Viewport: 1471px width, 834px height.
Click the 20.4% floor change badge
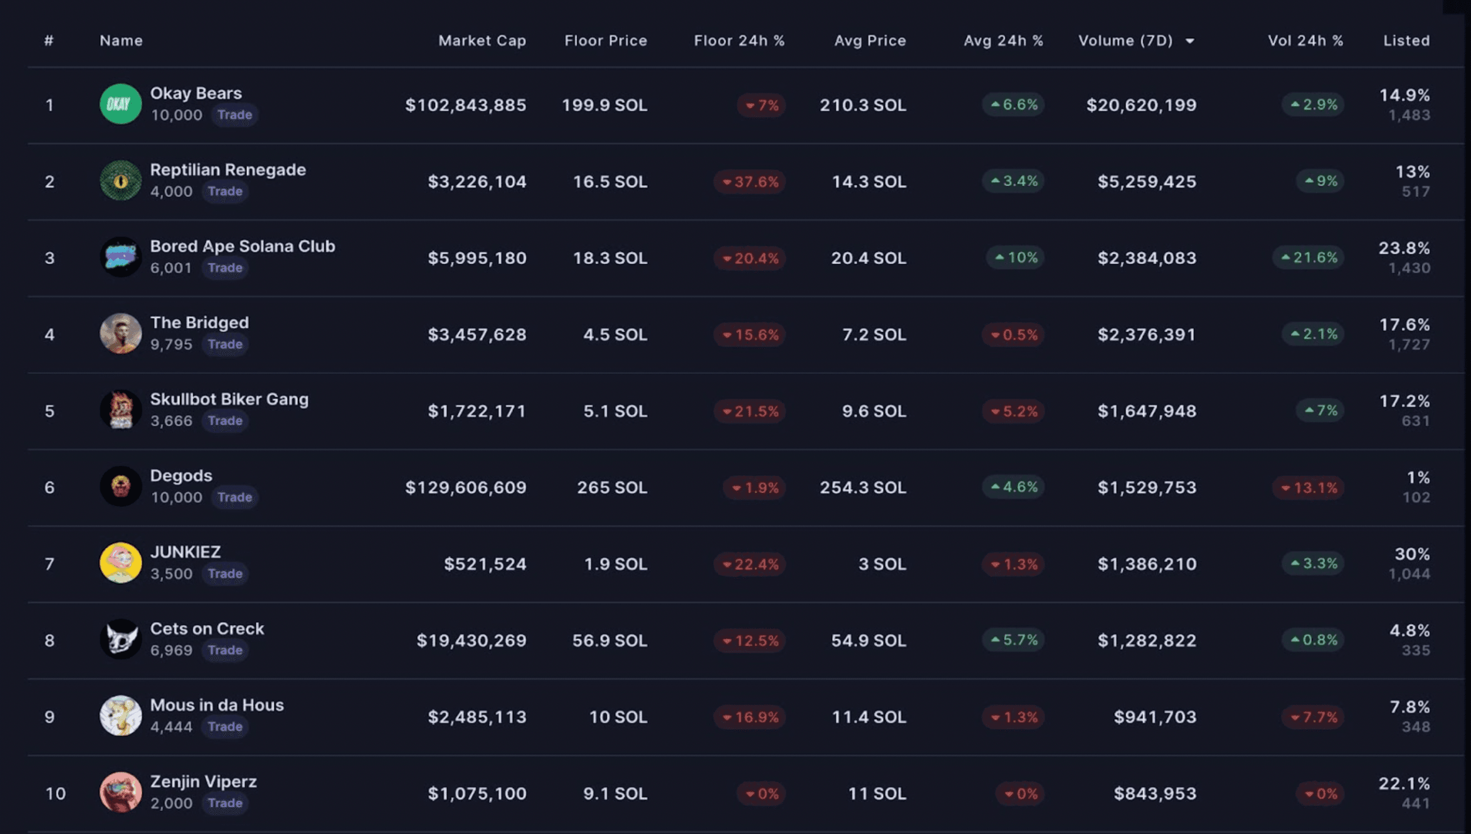coord(749,258)
